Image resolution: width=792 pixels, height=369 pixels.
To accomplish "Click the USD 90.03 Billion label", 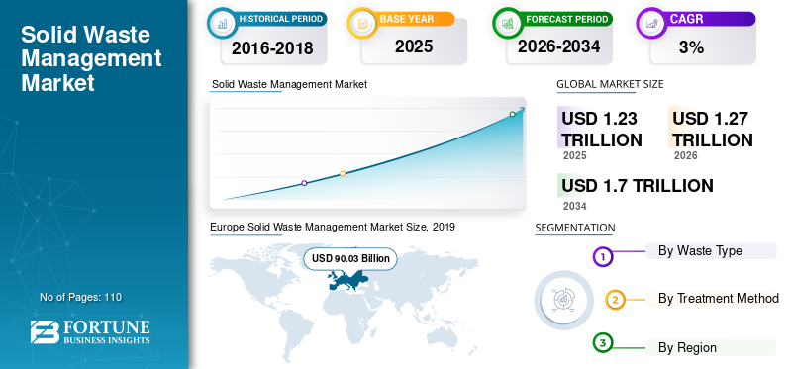I will tap(350, 259).
